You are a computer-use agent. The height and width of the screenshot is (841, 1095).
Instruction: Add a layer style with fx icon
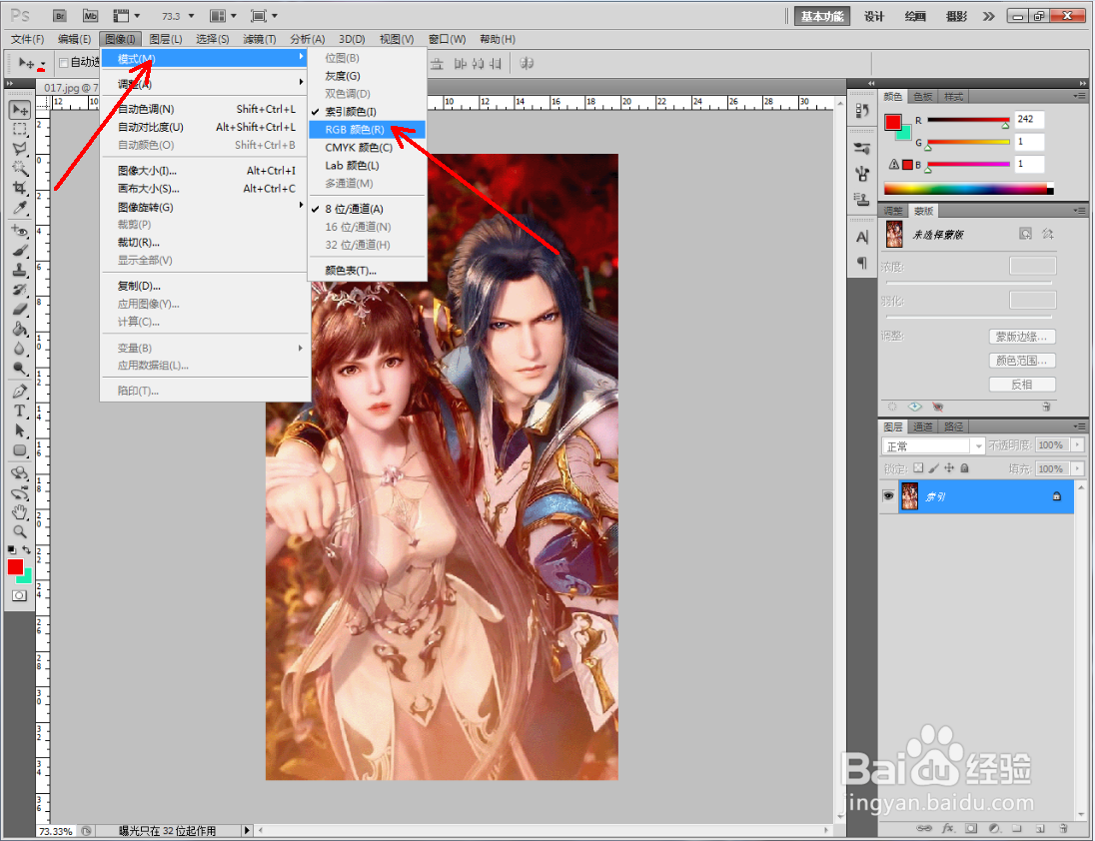click(x=948, y=828)
